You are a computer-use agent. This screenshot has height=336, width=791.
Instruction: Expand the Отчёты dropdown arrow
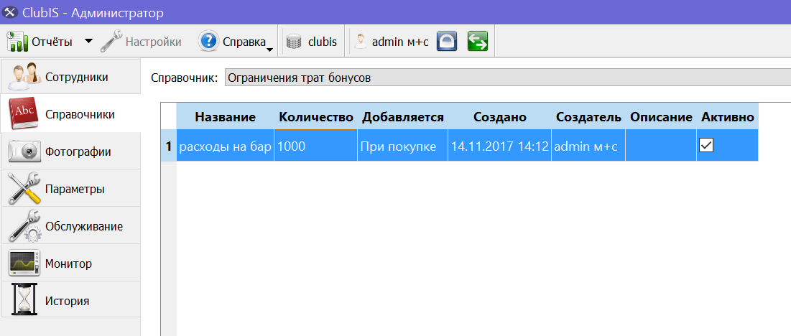tap(88, 42)
